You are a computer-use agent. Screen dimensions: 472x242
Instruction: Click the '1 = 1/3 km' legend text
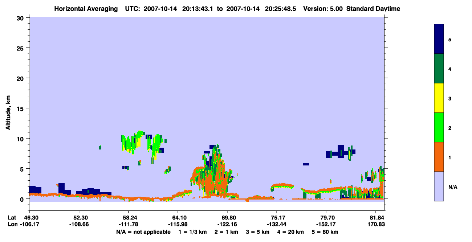pos(193,232)
